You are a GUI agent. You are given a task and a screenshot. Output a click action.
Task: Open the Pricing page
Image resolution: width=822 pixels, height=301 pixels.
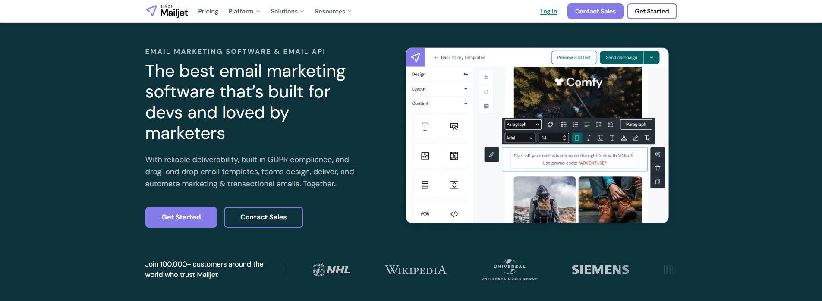[208, 11]
